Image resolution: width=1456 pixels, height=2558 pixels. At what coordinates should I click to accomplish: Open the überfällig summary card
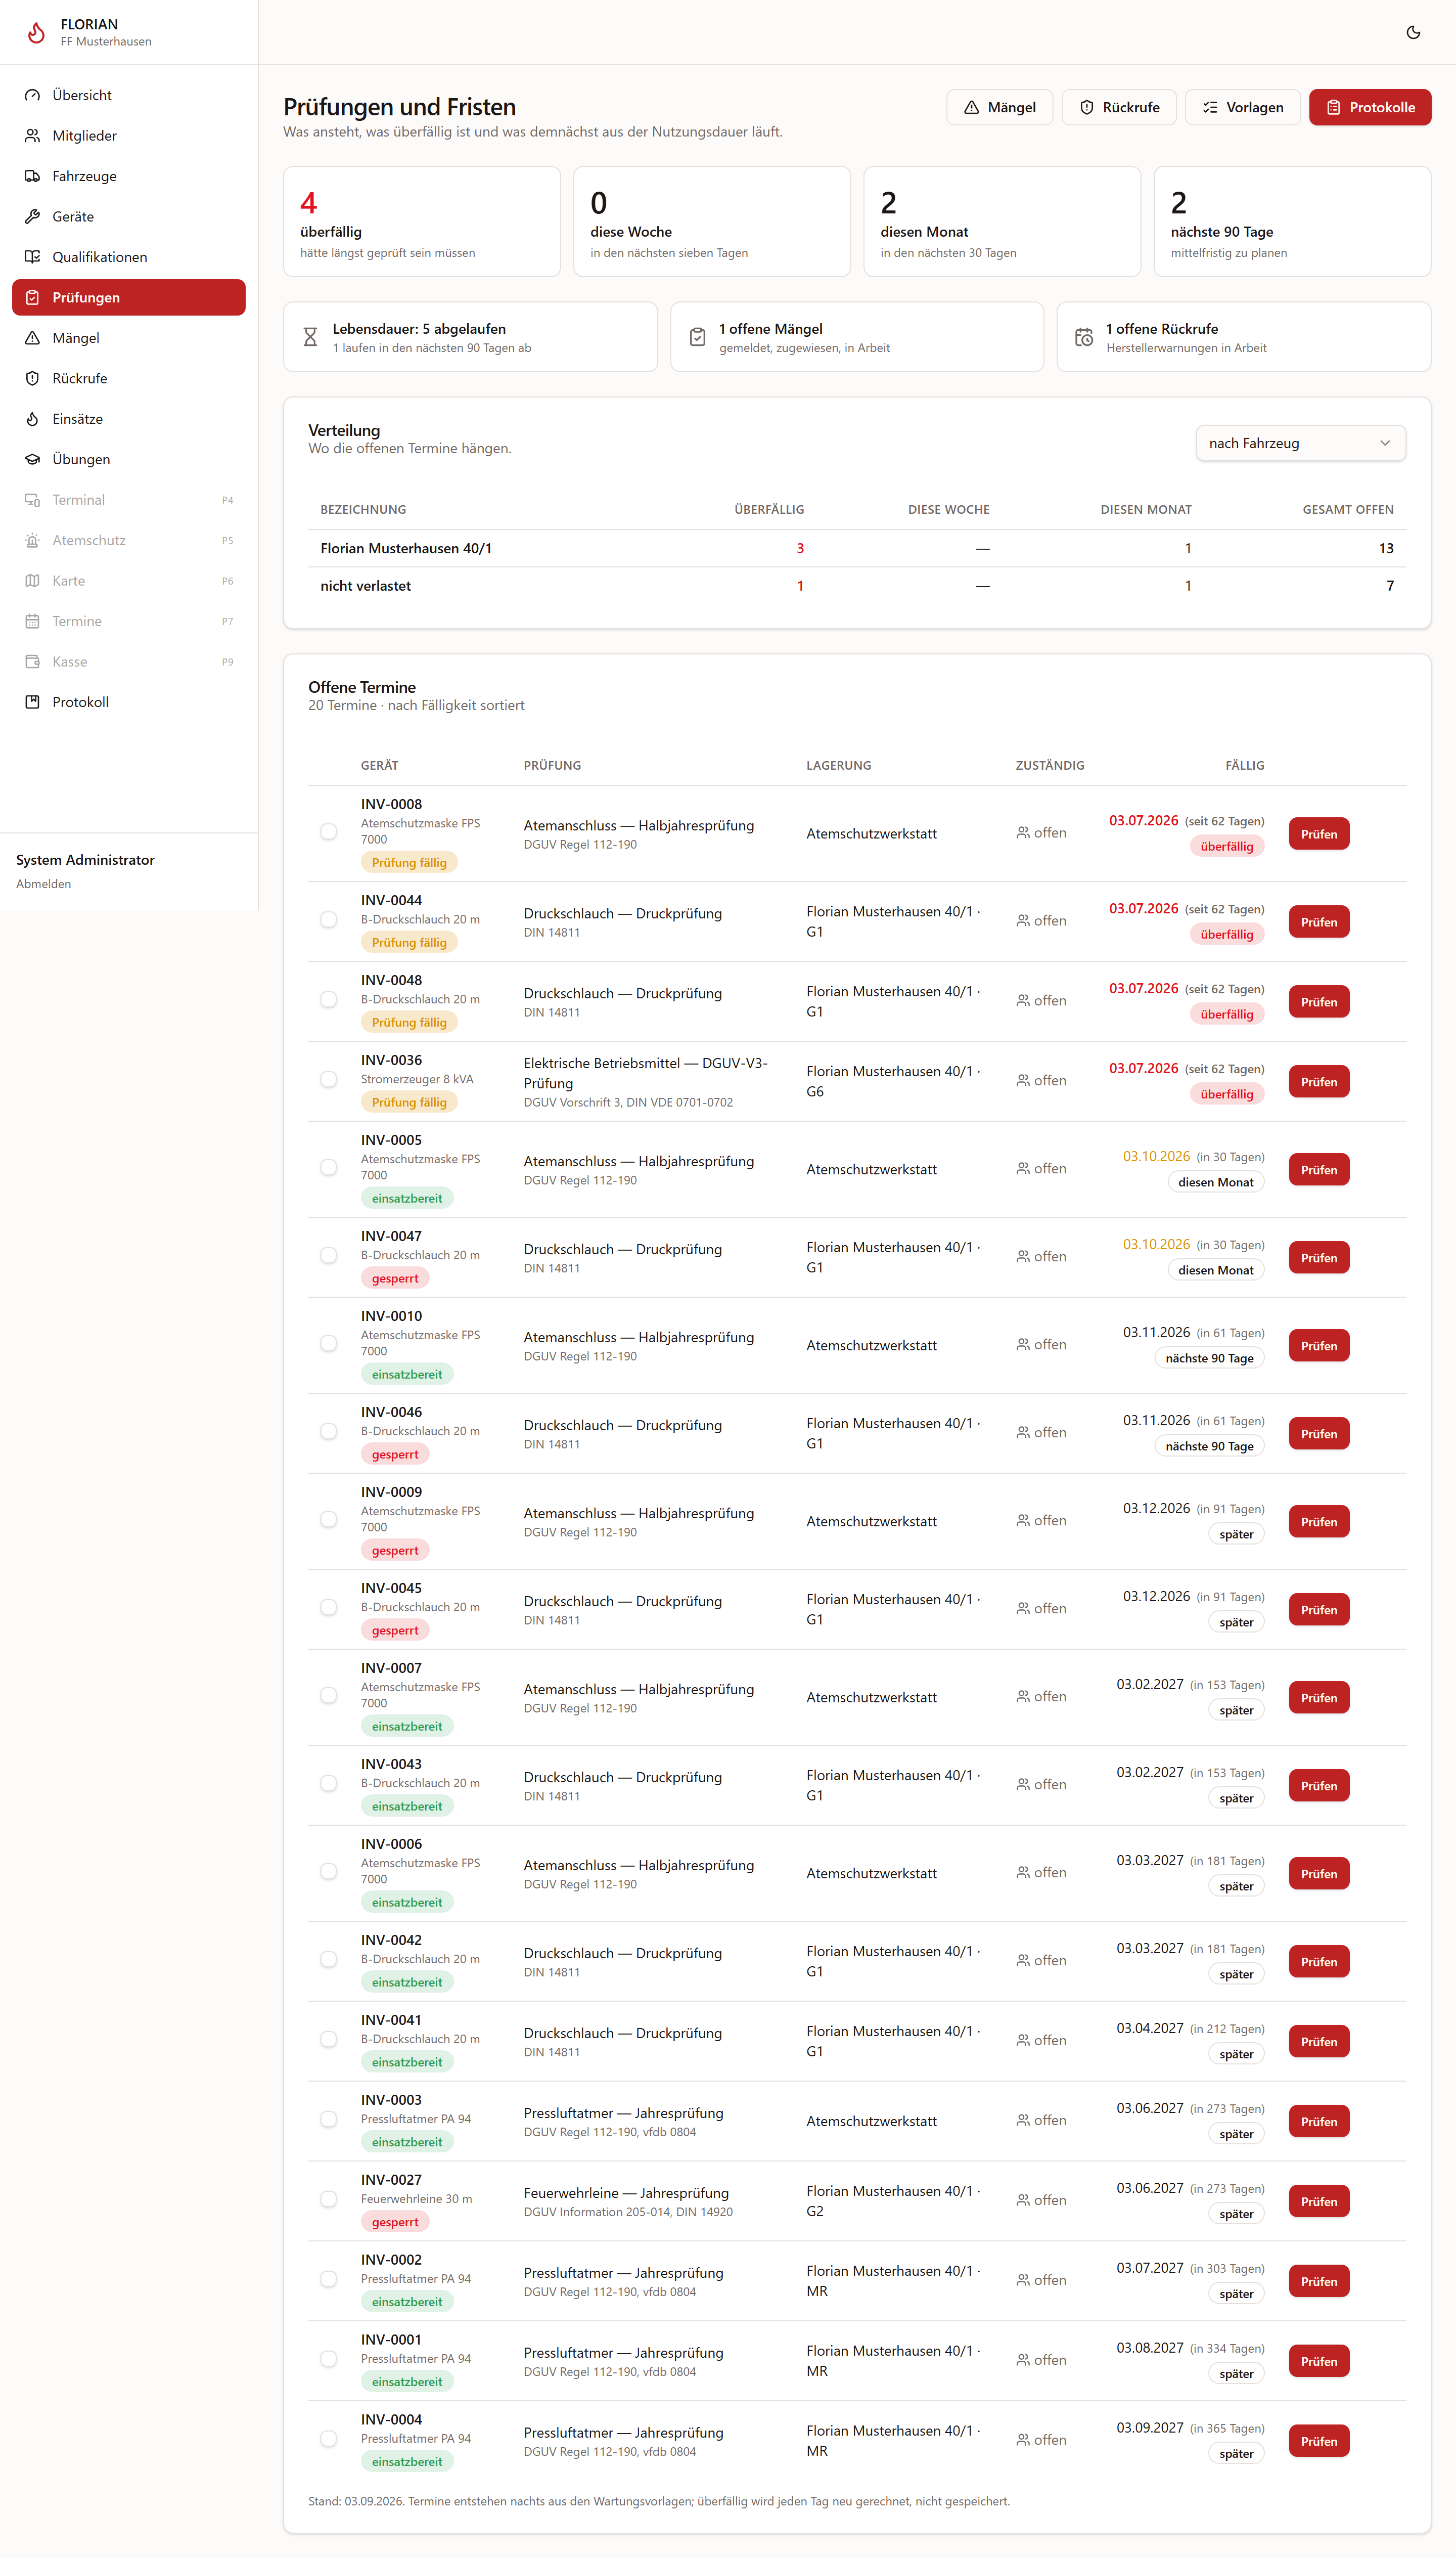point(422,221)
